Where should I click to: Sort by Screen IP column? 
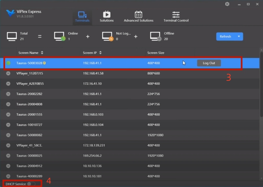[100, 53]
